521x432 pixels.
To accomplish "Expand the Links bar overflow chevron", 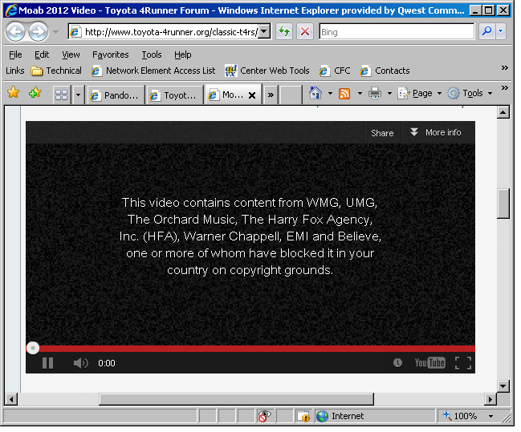I will click(505, 68).
